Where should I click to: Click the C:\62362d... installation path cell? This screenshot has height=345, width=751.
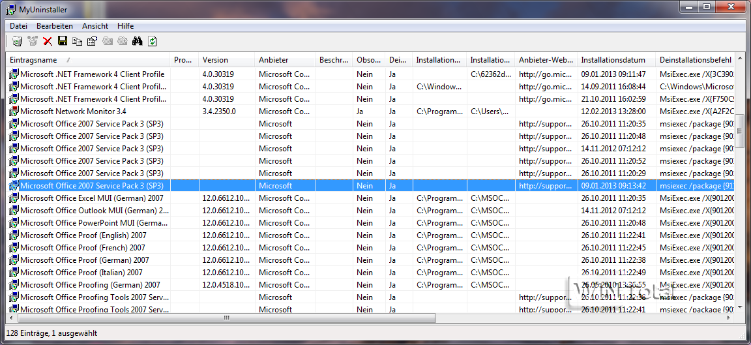point(490,74)
